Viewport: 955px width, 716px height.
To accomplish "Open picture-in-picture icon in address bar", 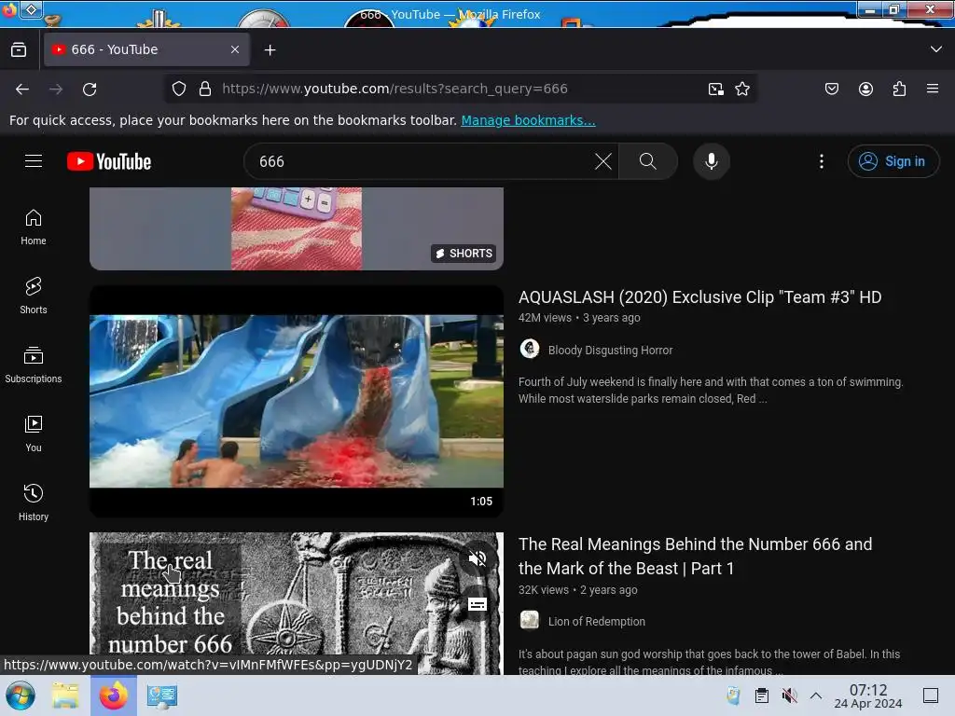I will [715, 89].
